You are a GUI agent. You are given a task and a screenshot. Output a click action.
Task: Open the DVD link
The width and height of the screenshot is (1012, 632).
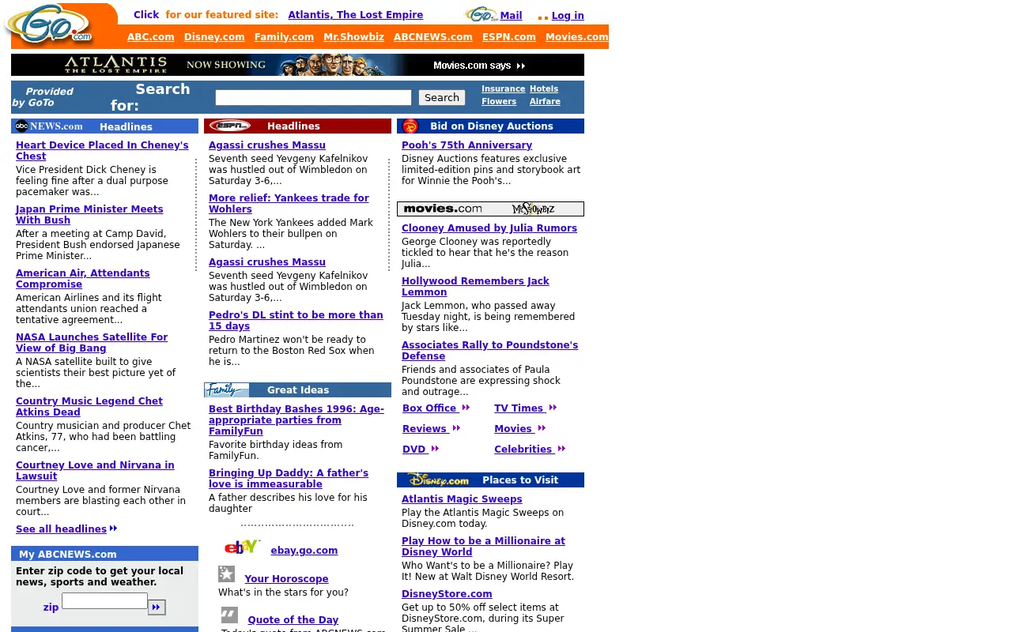coord(414,450)
